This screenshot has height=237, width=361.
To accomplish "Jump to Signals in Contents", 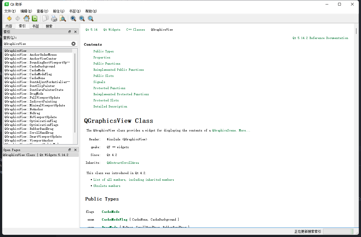I will (99, 82).
